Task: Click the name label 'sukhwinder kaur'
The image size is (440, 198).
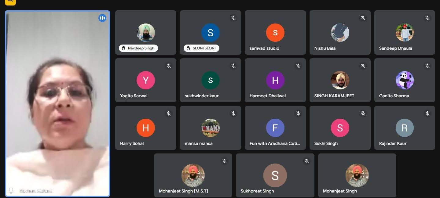Action: coord(202,96)
